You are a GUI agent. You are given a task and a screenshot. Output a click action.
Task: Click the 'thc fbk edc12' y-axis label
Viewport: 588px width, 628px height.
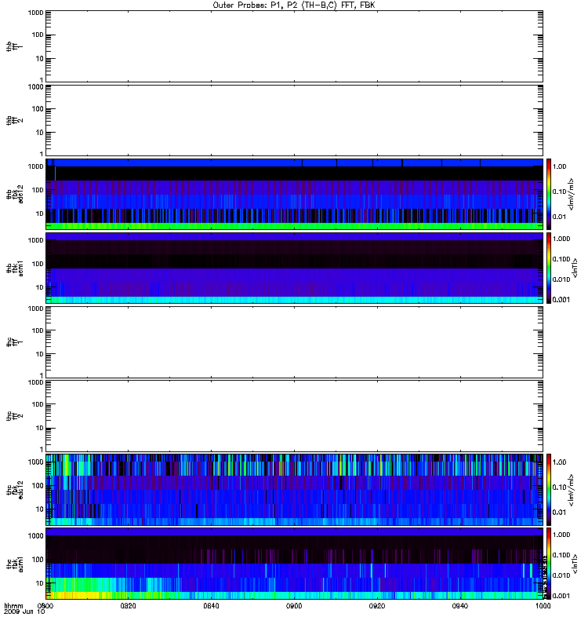tap(15, 489)
